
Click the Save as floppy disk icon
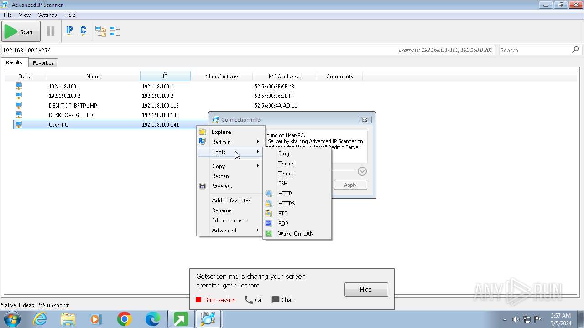[x=203, y=186]
